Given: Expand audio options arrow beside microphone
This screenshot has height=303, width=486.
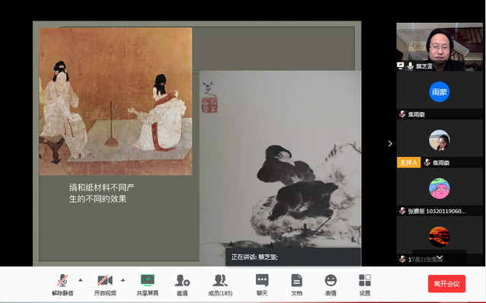Looking at the screenshot, I should 81,280.
